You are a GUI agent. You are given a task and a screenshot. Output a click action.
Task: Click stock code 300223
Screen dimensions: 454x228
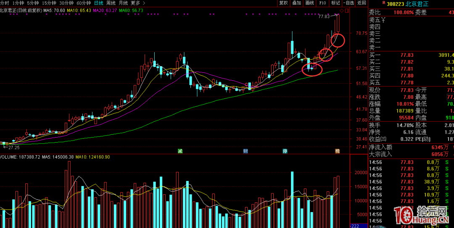pos(395,4)
